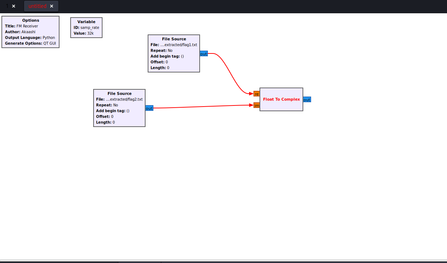Image resolution: width=447 pixels, height=263 pixels.
Task: Click the 'Title: FM Receiver' text
Action: (22, 26)
